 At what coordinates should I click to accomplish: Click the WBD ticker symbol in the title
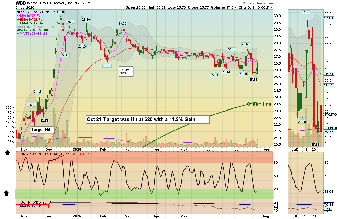click(21, 3)
